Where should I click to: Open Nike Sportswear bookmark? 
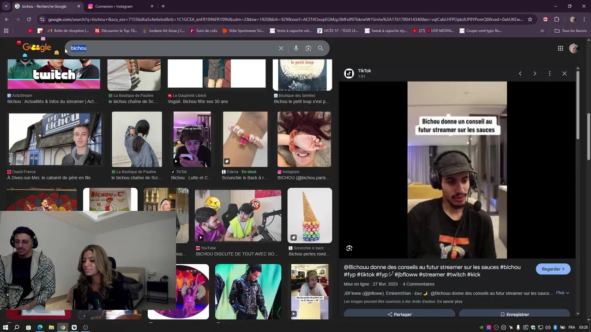(243, 31)
